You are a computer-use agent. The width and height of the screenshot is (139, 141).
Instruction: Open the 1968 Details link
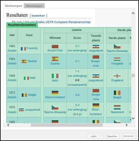[12, 80]
